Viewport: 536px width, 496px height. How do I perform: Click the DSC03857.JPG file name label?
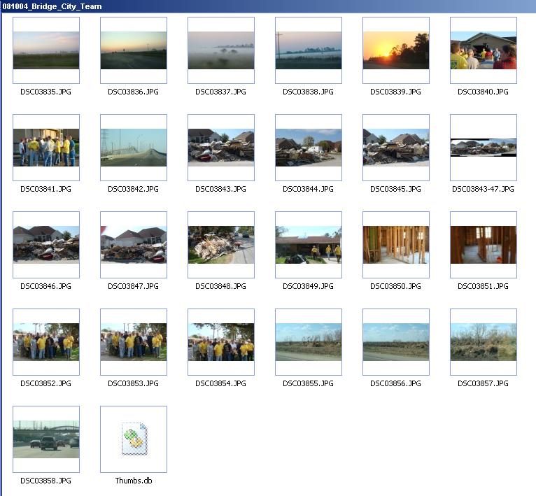pos(484,383)
